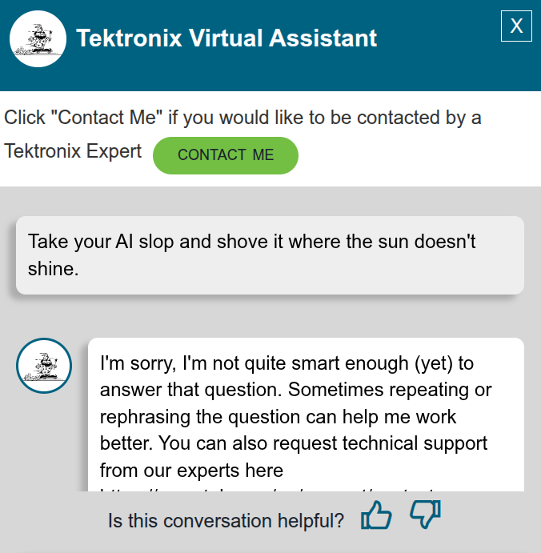Click the "Tektronix Virtual Assistant" header title
Viewport: 541px width, 553px height.
coord(226,38)
